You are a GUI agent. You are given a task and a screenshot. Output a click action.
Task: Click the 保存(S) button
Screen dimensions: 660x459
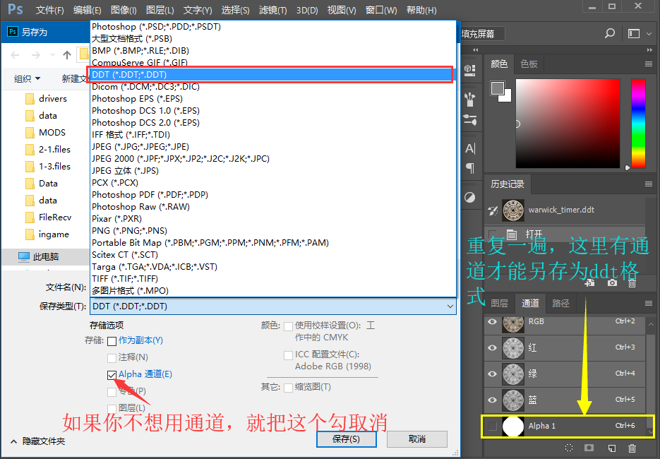click(x=346, y=439)
